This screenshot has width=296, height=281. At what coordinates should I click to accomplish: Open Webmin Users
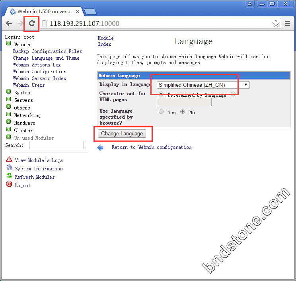click(29, 85)
